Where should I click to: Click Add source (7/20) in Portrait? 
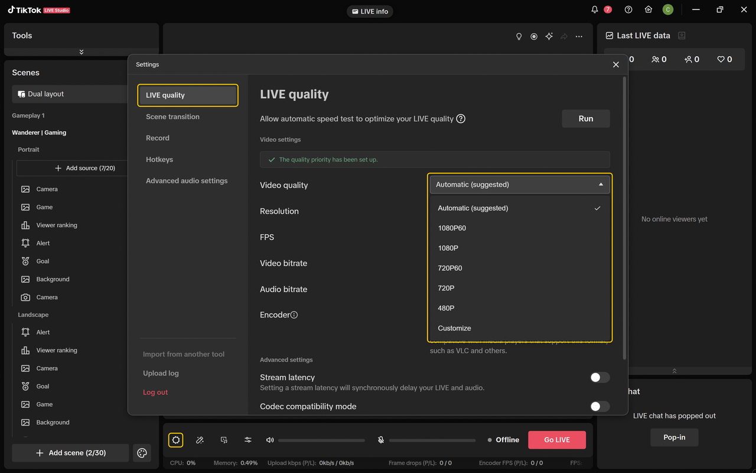point(84,169)
